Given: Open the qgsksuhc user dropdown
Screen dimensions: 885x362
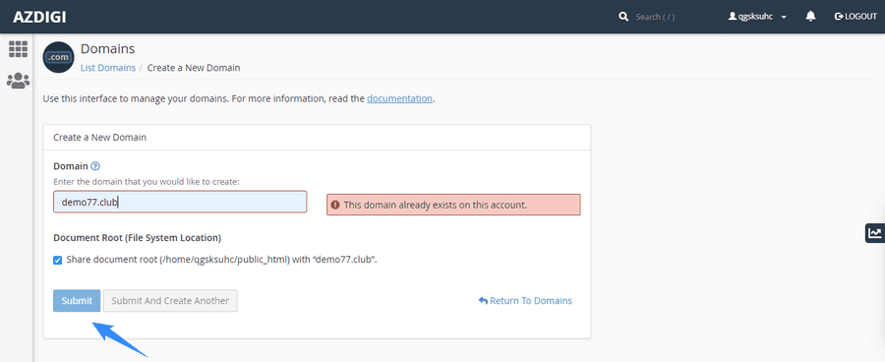Looking at the screenshot, I should pyautogui.click(x=757, y=17).
